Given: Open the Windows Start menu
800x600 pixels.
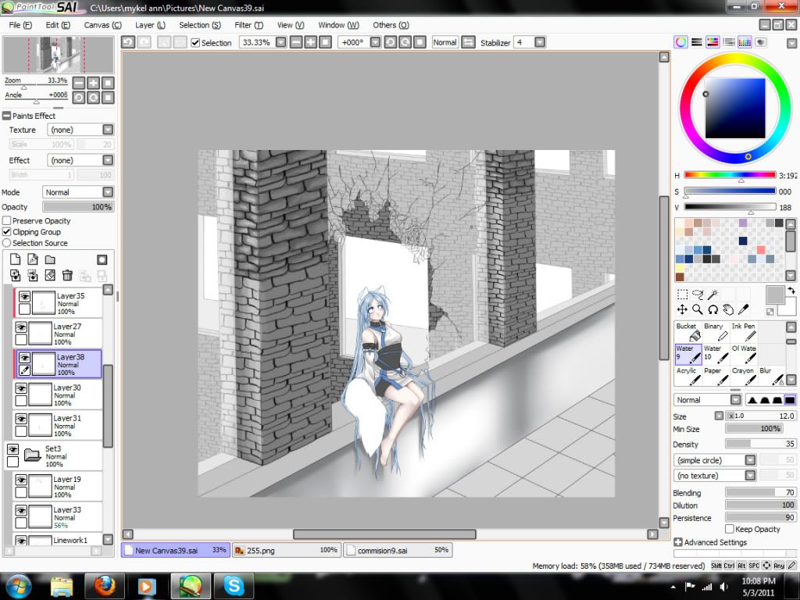Looking at the screenshot, I should 19,586.
